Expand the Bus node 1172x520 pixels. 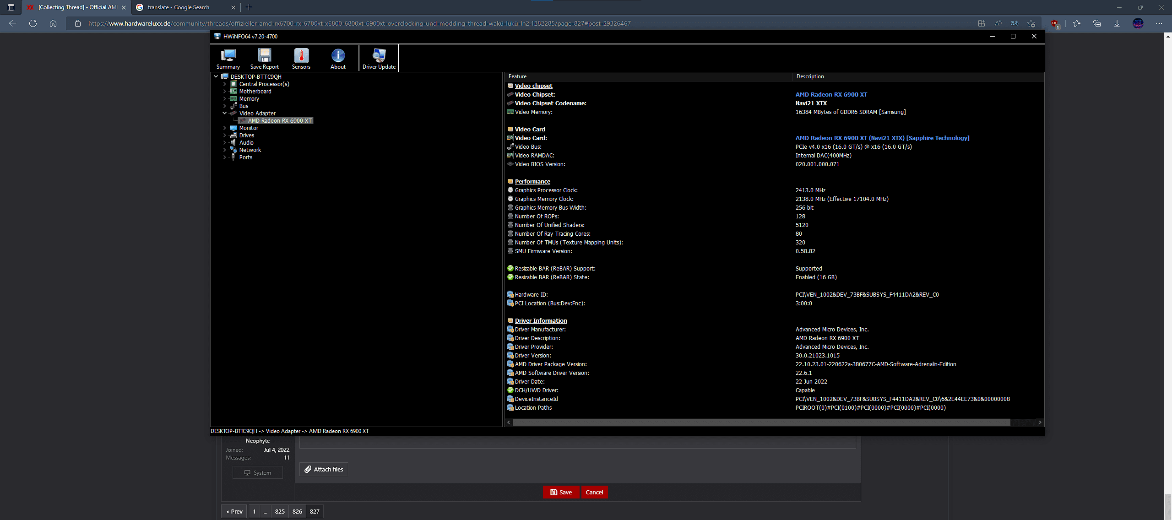(224, 106)
